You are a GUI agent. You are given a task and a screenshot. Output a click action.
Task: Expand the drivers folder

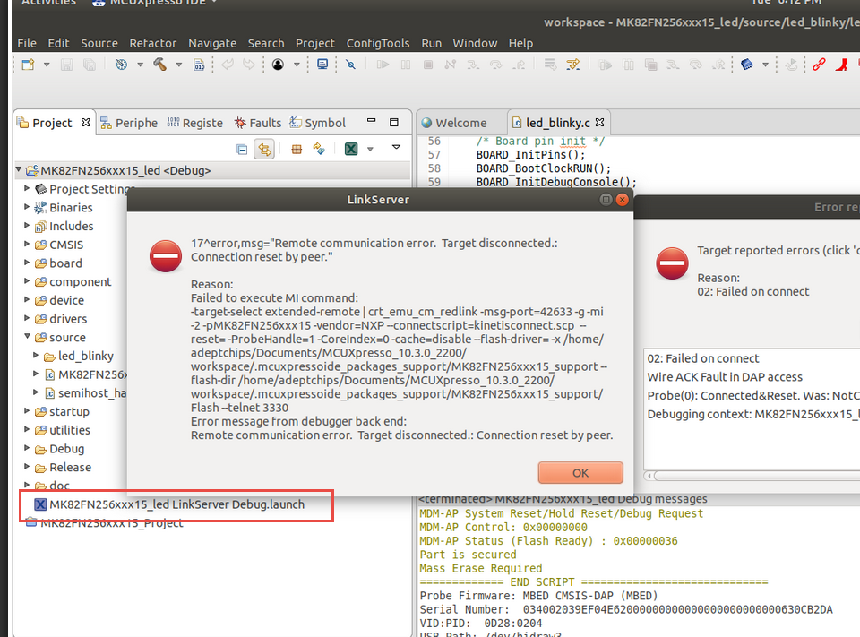(26, 318)
